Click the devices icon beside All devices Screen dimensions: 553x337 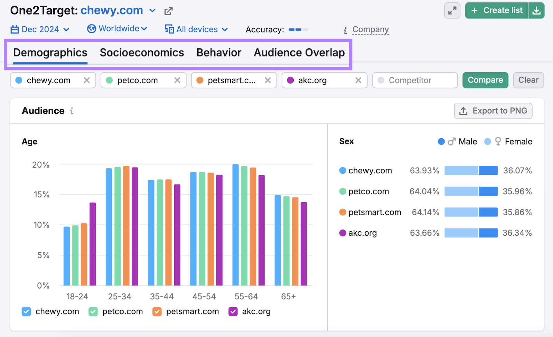pyautogui.click(x=169, y=29)
